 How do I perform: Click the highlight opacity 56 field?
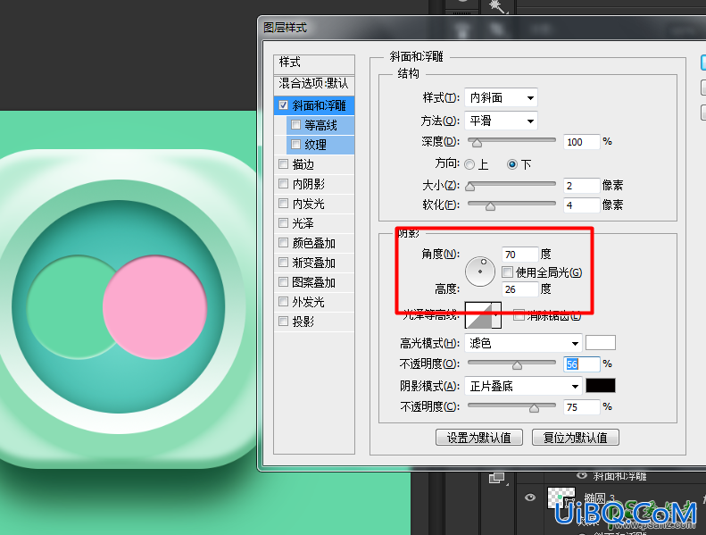click(x=581, y=364)
